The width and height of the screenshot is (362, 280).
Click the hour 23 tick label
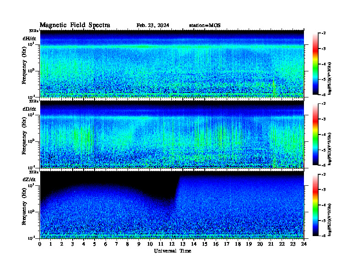(x=293, y=244)
